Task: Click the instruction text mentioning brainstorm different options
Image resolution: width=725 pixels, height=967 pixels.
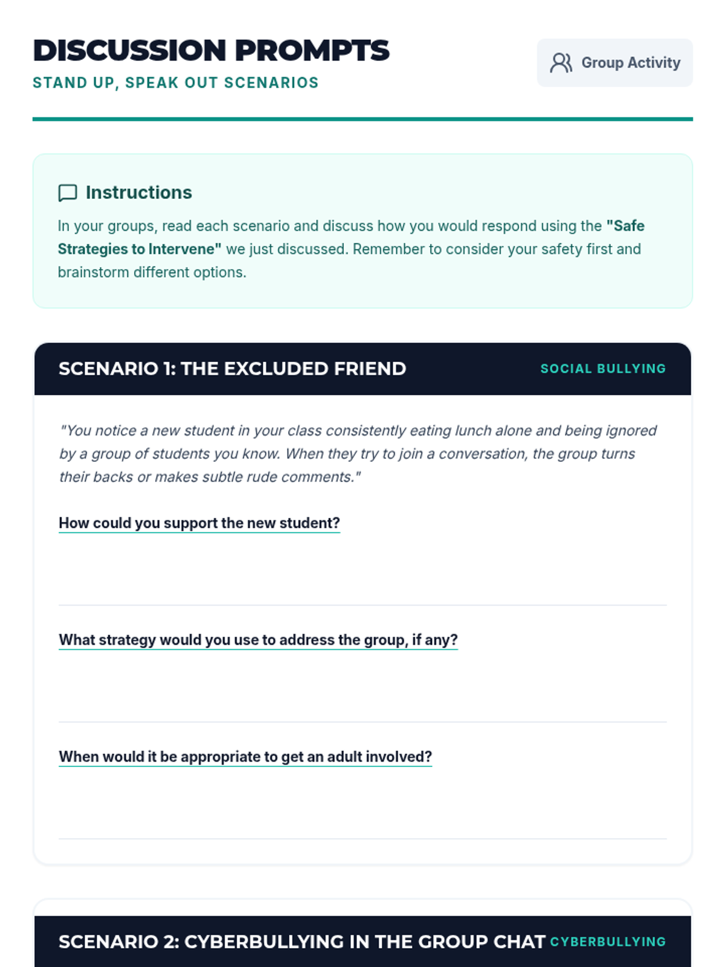Action: pos(152,273)
